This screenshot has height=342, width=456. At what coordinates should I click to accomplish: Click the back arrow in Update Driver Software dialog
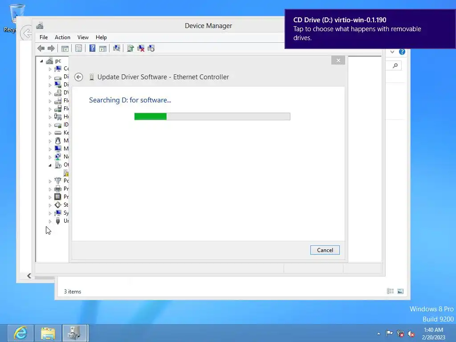[78, 77]
